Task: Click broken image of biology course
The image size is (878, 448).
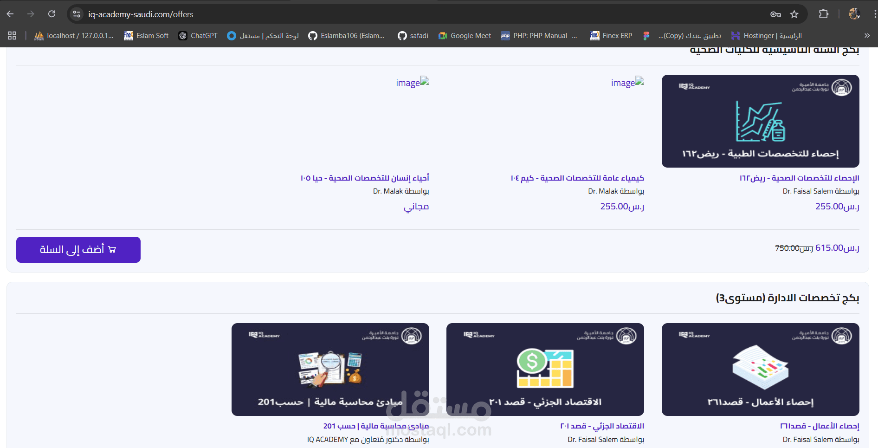Action: pyautogui.click(x=413, y=83)
